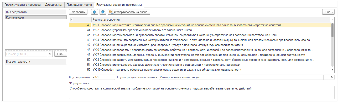The image size is (338, 102).
Task: Click the number cell 47
Action: pyautogui.click(x=80, y=45)
